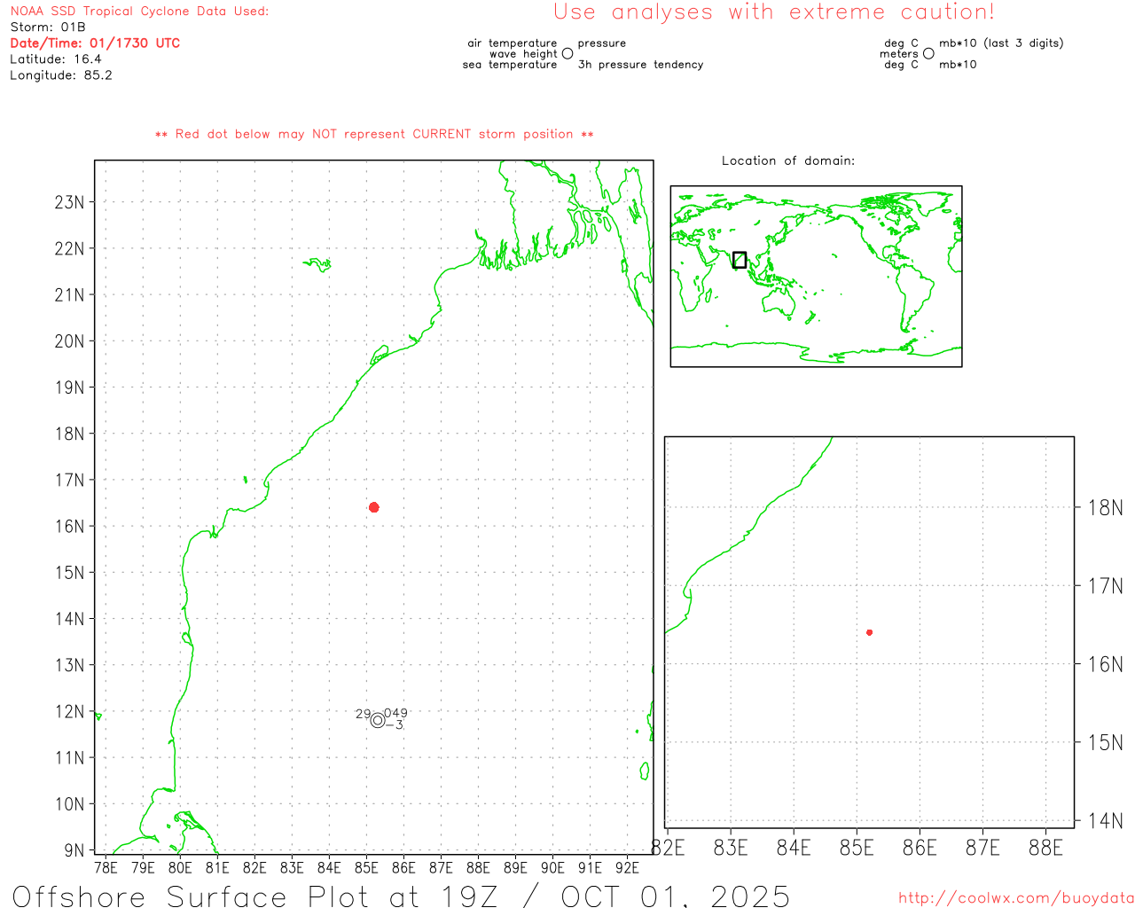Click the small island near 21N 84E
Viewport: 1135px width, 908px height.
click(x=318, y=263)
